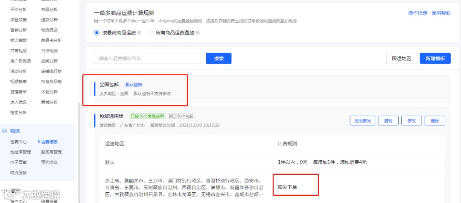Viewport: 461px width, 203px height.
Task: Click 修改 for 包邮通用版 template
Action: pyautogui.click(x=411, y=121)
